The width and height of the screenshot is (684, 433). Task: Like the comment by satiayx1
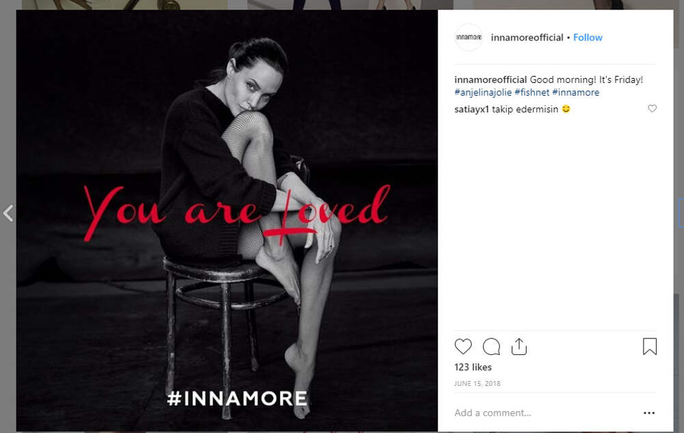pos(652,109)
